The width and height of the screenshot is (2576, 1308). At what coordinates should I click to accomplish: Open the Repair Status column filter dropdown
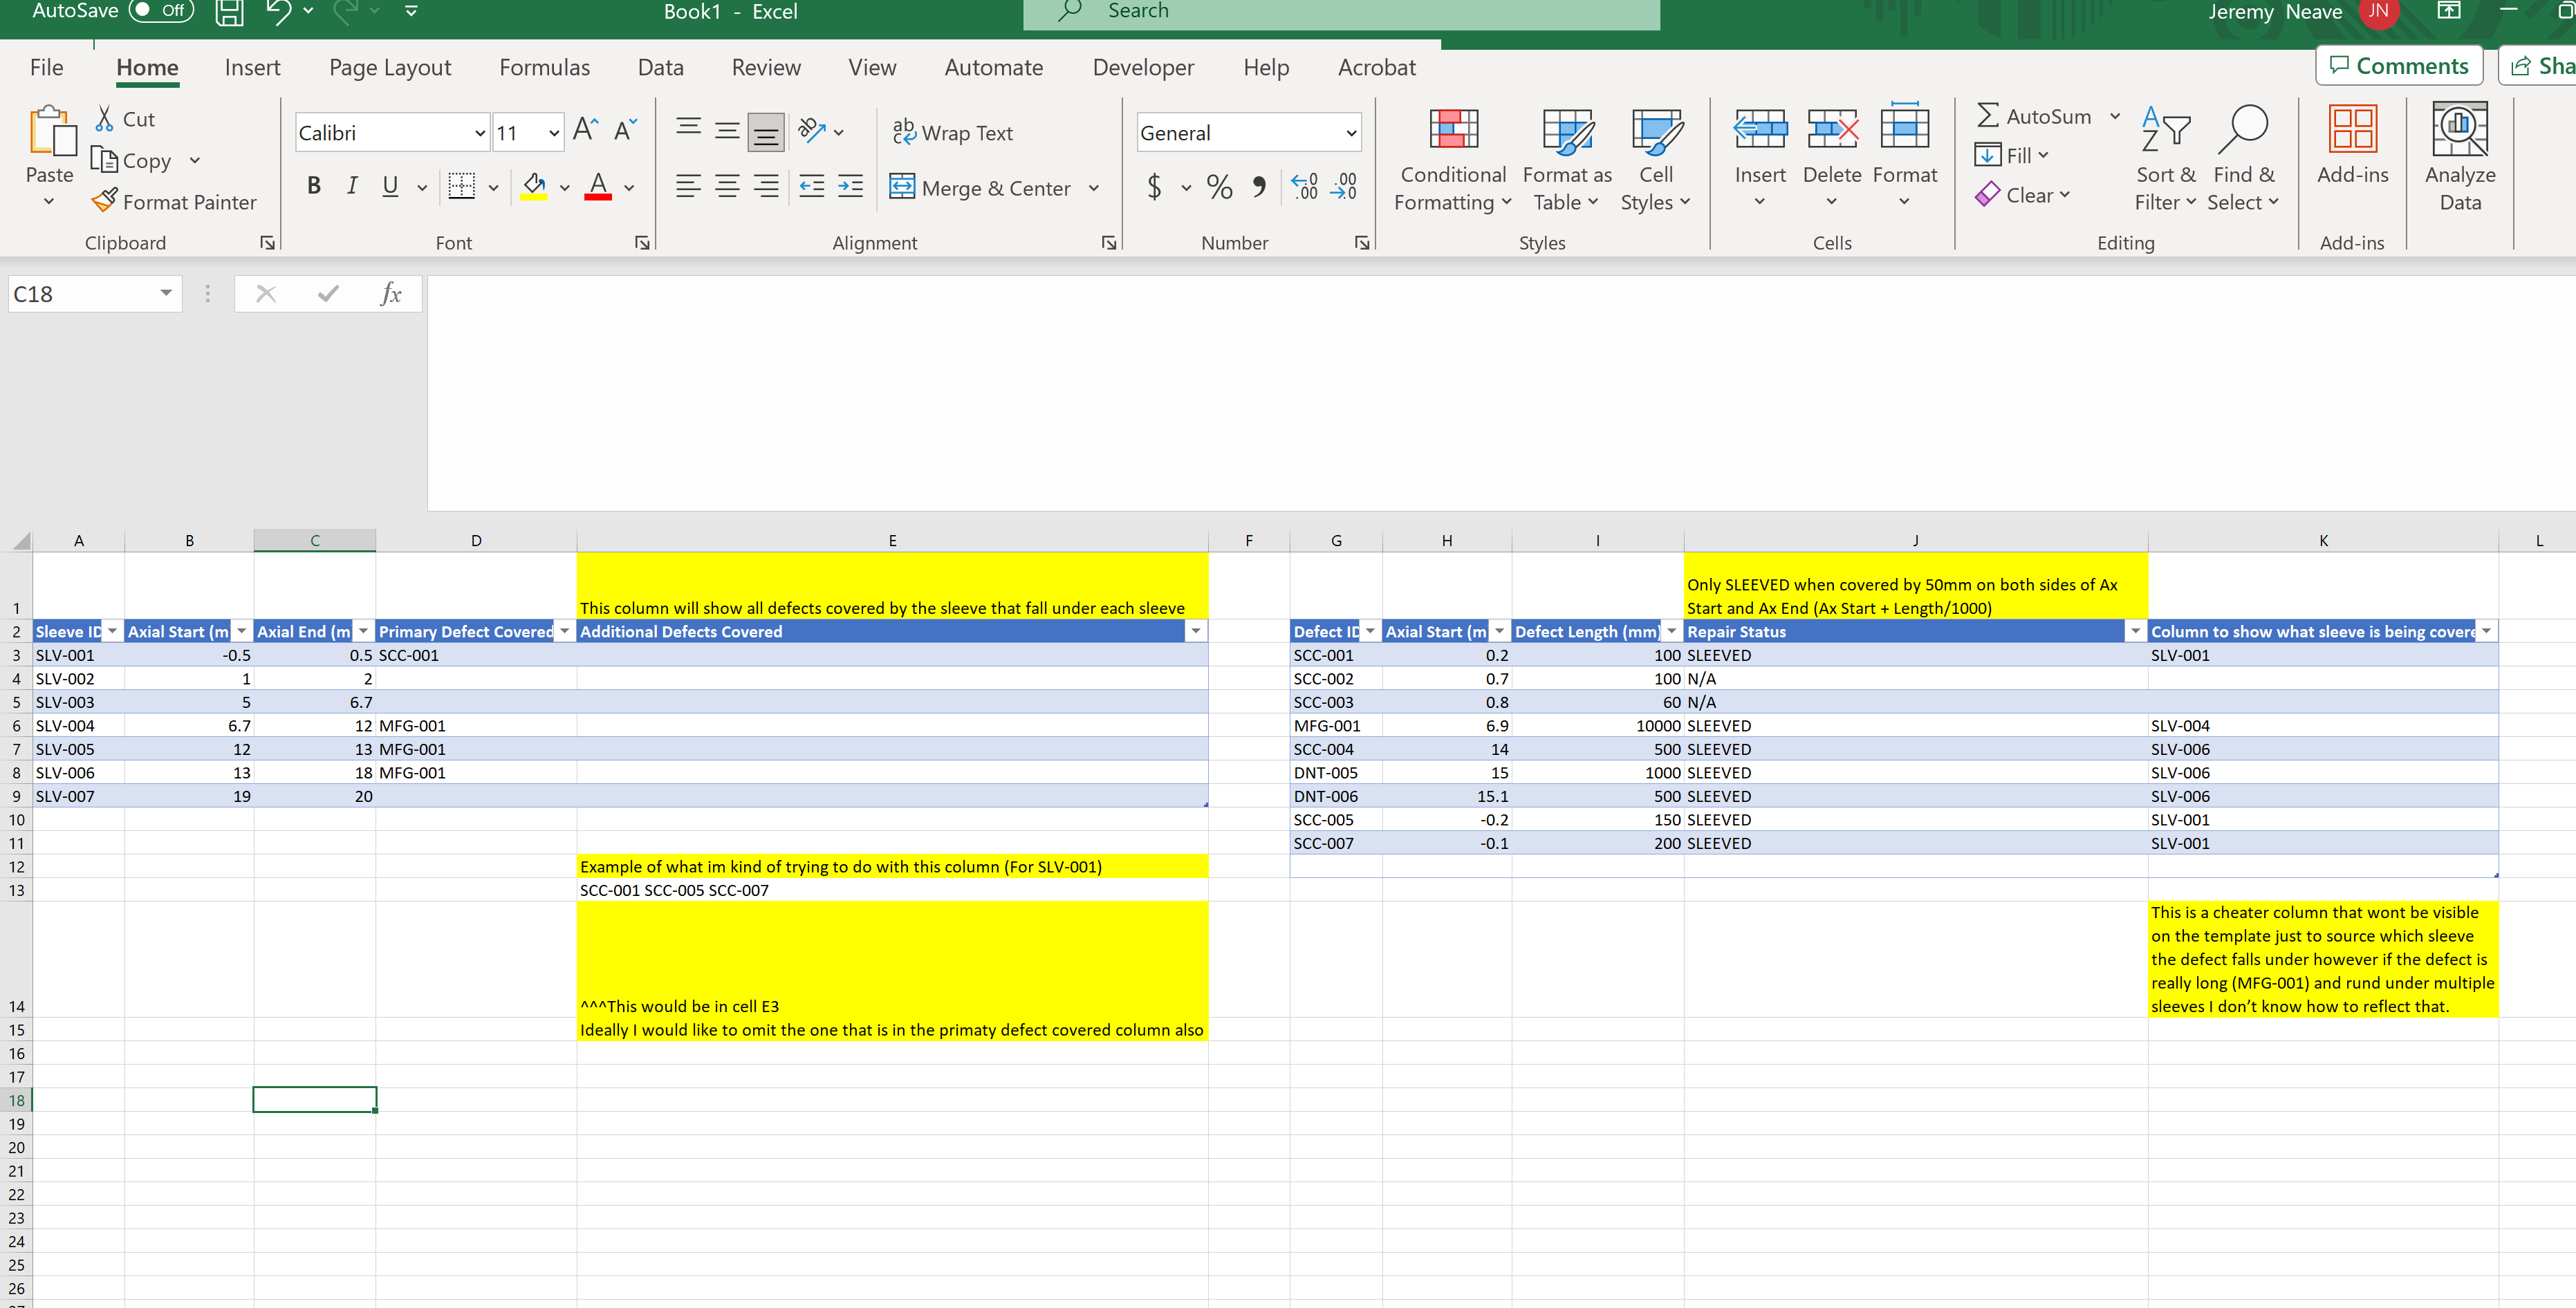[2135, 631]
